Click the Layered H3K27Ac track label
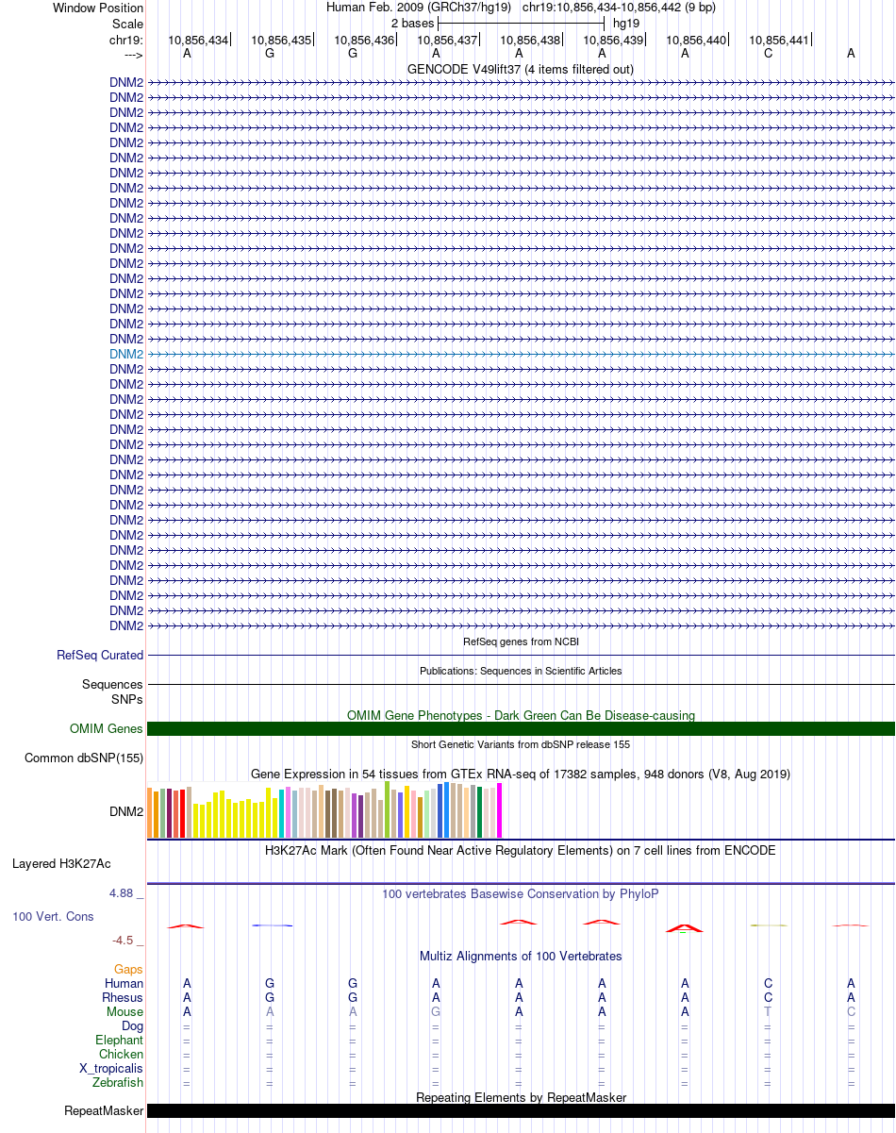This screenshot has width=896, height=1133. pyautogui.click(x=61, y=863)
